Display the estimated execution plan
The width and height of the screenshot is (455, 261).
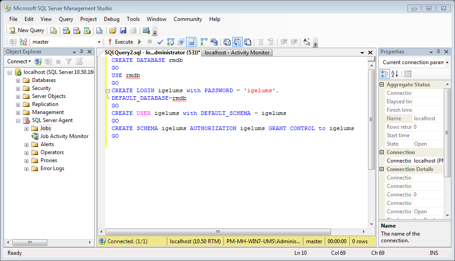(170, 42)
